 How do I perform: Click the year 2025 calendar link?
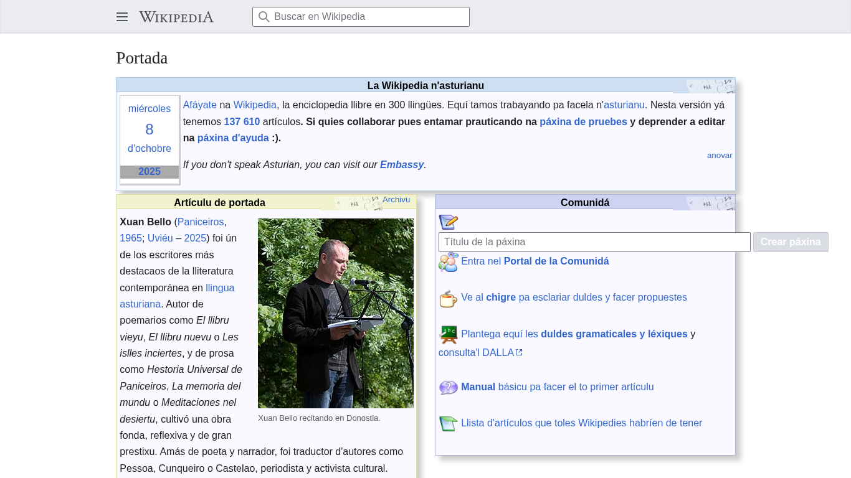point(150,172)
